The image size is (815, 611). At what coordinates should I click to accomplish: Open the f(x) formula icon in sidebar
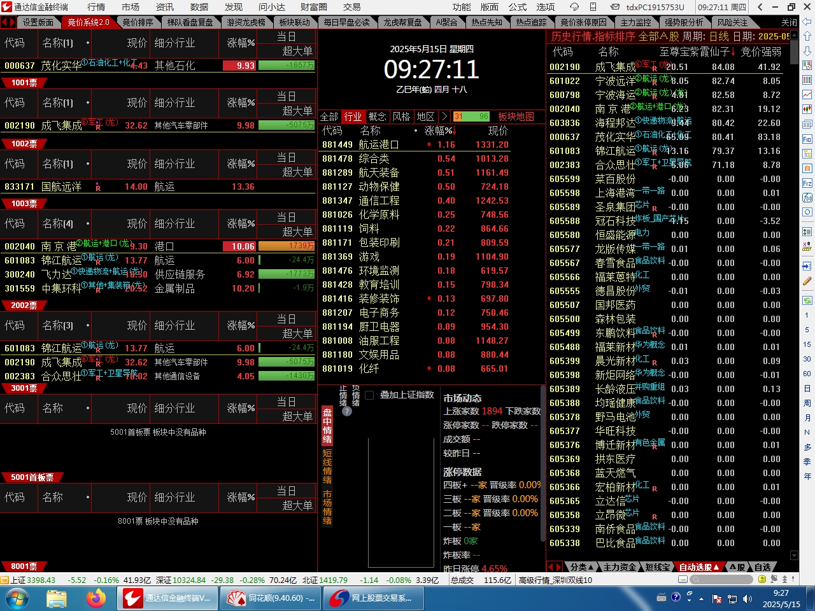point(807,197)
